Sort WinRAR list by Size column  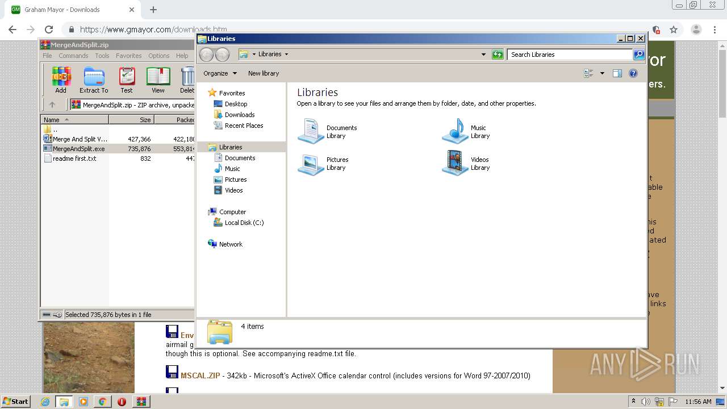[131, 120]
